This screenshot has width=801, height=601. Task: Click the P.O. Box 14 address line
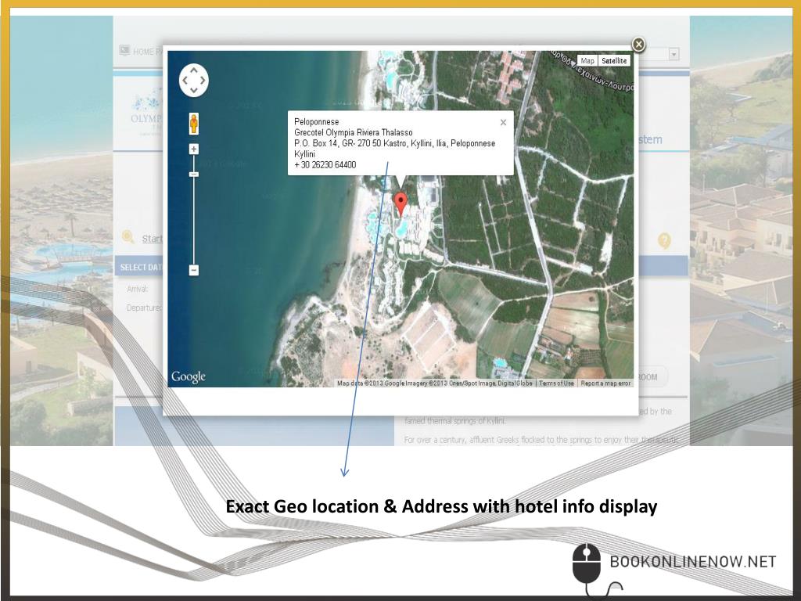tap(394, 143)
